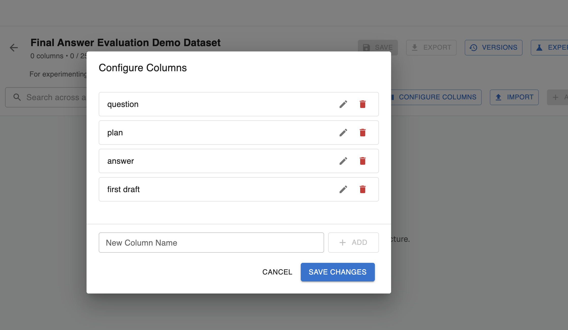Click pencil icon for plan column
Image resolution: width=568 pixels, height=330 pixels.
[x=343, y=133]
